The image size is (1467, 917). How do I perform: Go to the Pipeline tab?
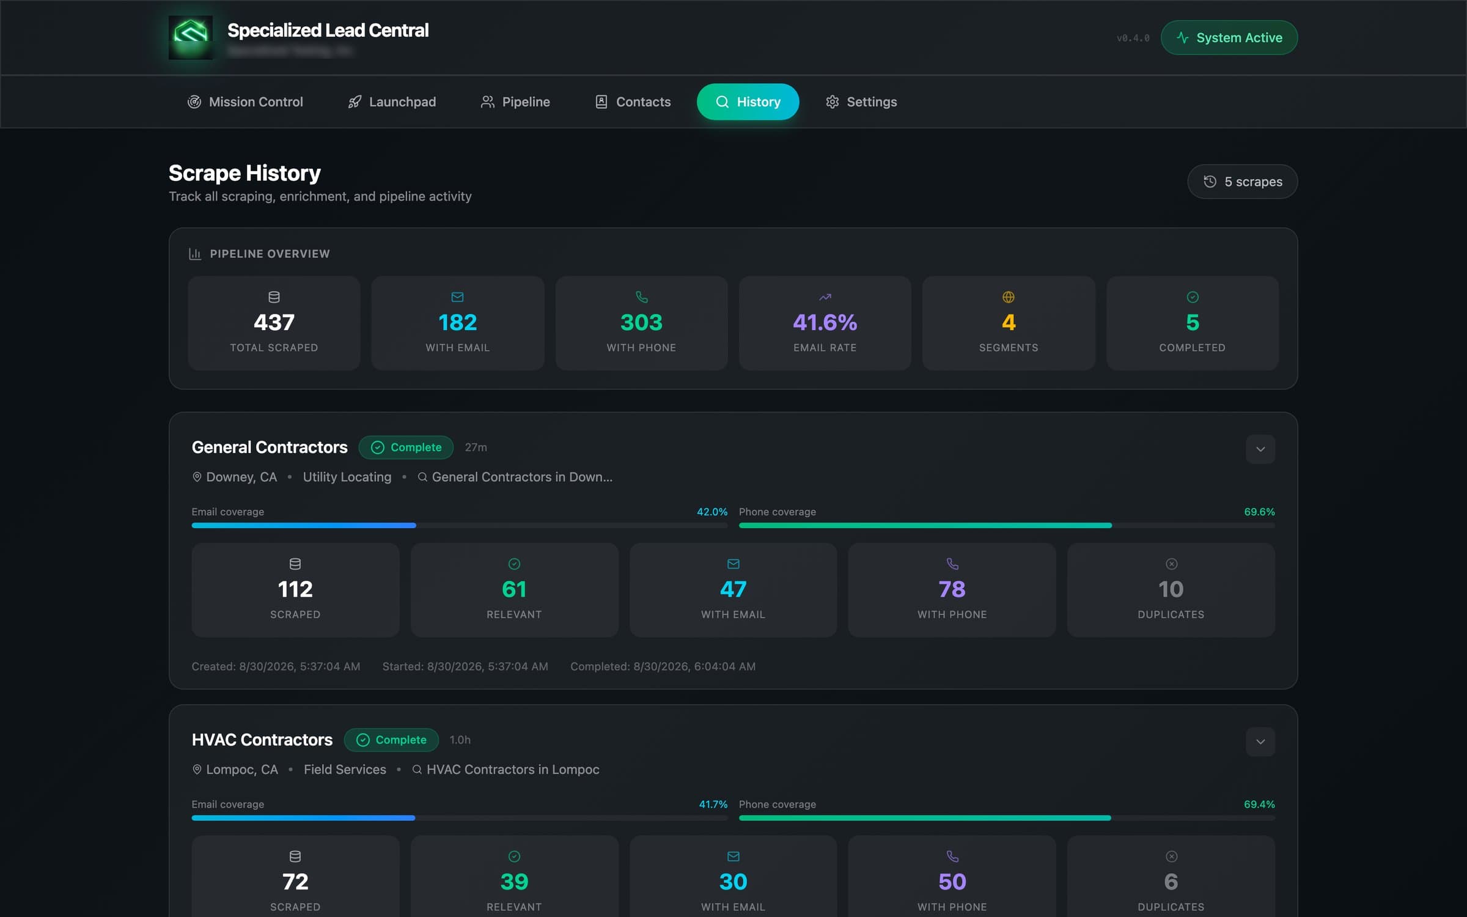(x=515, y=102)
